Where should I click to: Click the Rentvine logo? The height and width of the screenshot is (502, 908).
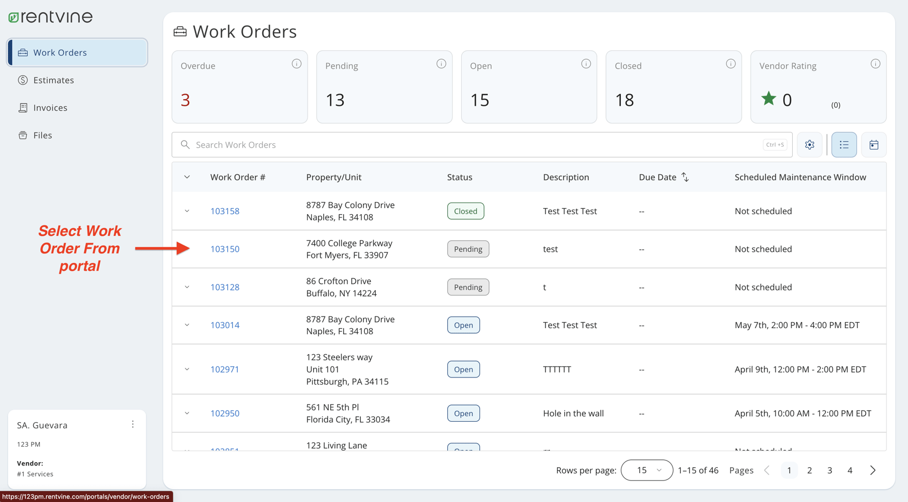pos(50,17)
